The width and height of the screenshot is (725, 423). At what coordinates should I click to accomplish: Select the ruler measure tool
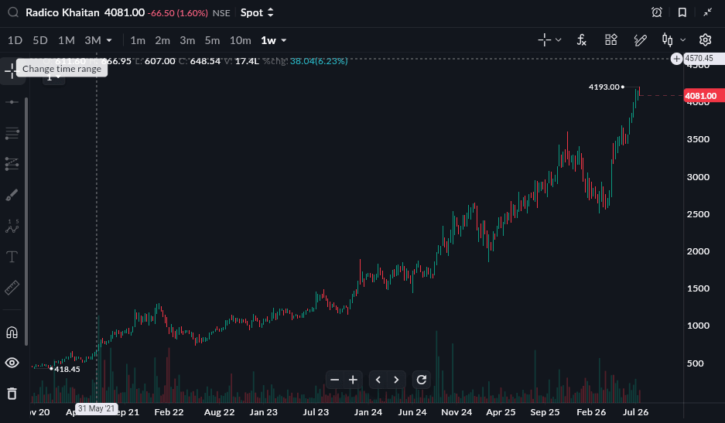(12, 288)
